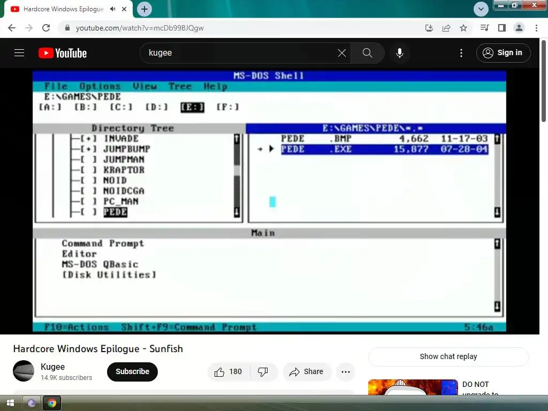This screenshot has width=548, height=411.
Task: Click the YouTube search field
Action: tap(241, 53)
